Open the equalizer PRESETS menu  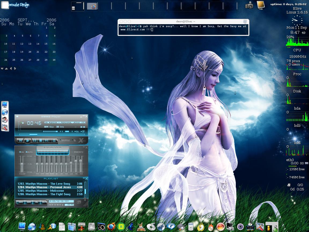[79, 152]
